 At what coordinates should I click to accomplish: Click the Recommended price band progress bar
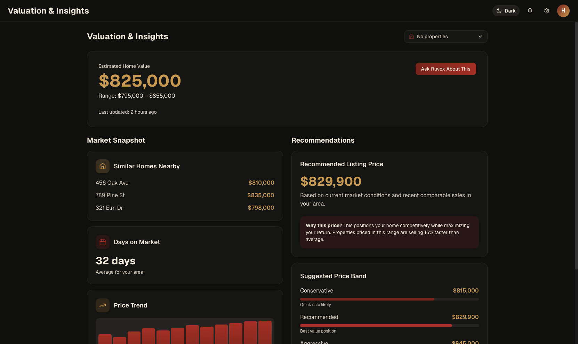tap(389, 326)
